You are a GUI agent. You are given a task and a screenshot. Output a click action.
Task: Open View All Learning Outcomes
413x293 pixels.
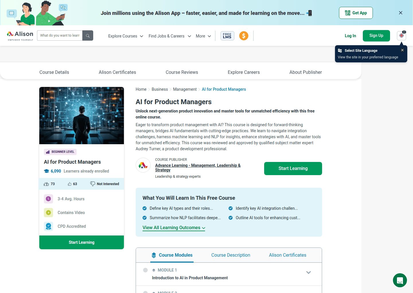click(x=174, y=227)
